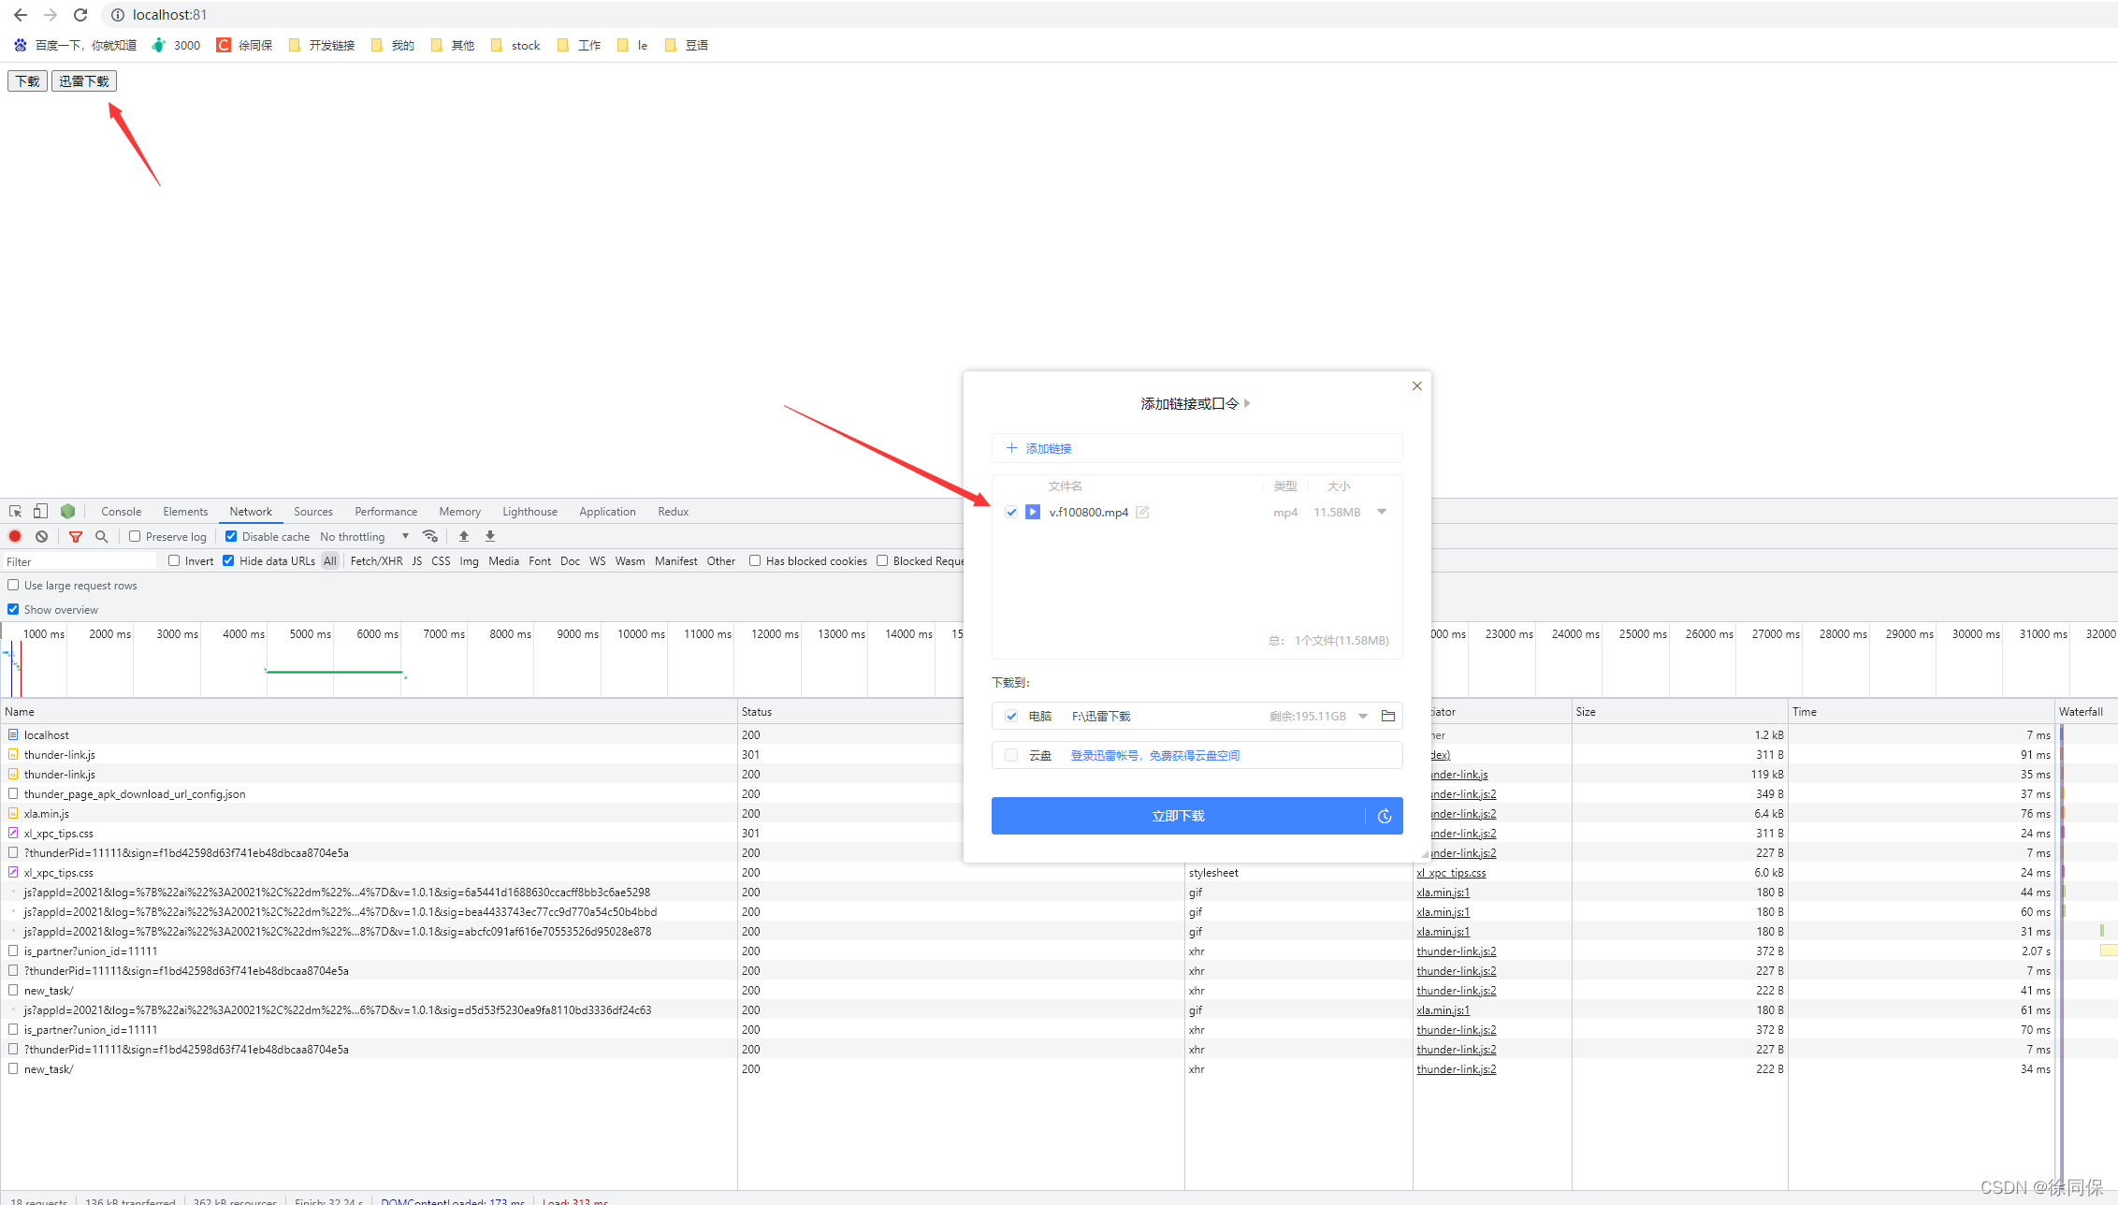The image size is (2118, 1205).
Task: Click the network Filter input field
Action: (80, 561)
